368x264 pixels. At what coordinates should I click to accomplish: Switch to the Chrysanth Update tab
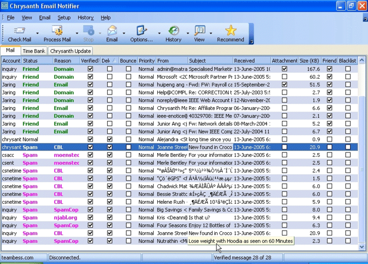(x=70, y=51)
